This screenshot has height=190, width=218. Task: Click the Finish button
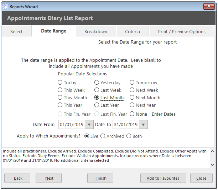click(100, 178)
